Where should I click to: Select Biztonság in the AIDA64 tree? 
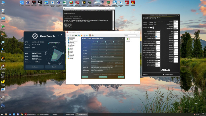(72, 54)
